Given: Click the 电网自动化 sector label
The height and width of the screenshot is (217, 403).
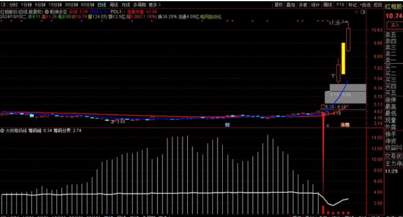Looking at the screenshot, I should tap(211, 17).
